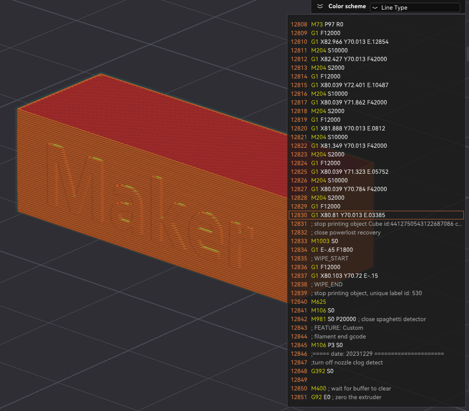
Task: Click line 12842 close spaghetti detector
Action: 368,319
